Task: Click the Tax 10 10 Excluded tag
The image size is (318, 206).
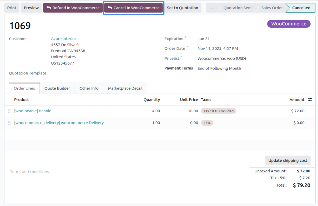Action: point(219,111)
